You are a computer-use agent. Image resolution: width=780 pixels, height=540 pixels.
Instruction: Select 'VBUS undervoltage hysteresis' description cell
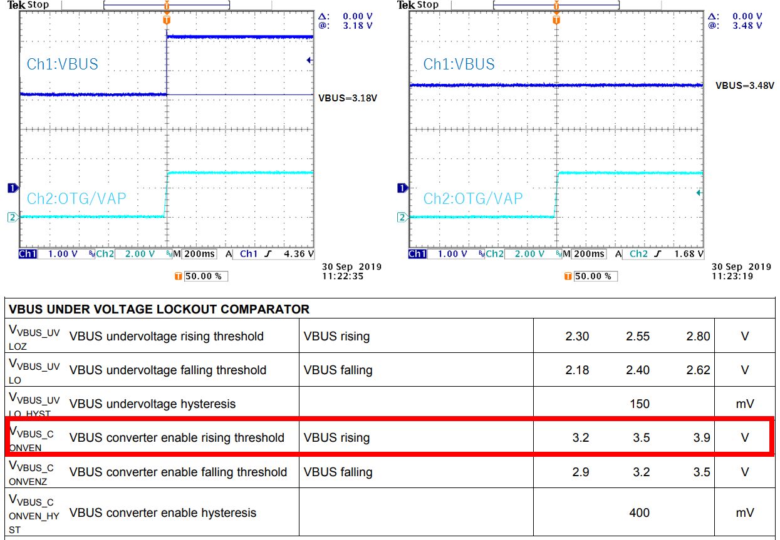tap(152, 404)
